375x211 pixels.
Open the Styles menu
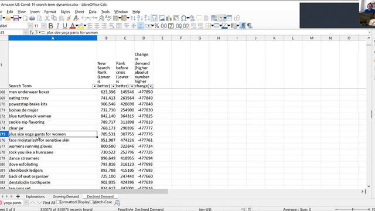pos(65,12)
